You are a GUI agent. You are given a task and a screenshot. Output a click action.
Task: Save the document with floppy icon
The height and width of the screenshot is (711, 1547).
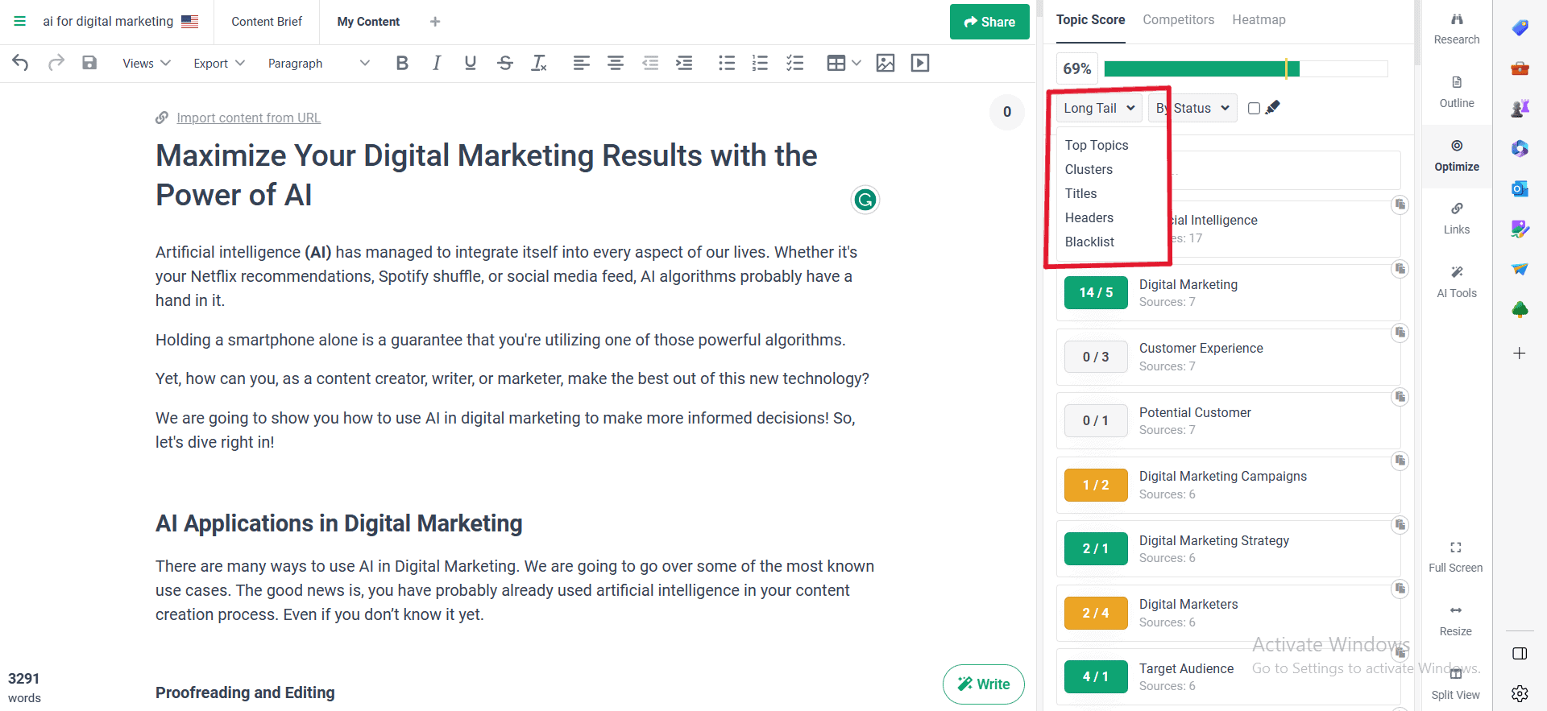(x=89, y=63)
